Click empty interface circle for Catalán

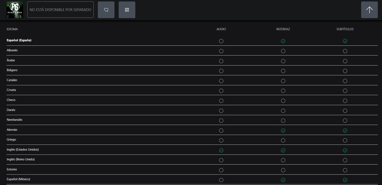click(283, 81)
